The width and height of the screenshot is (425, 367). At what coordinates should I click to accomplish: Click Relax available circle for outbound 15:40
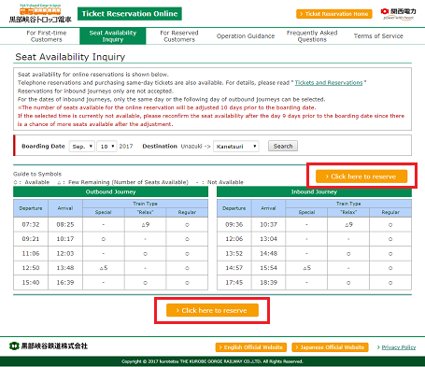pyautogui.click(x=145, y=283)
